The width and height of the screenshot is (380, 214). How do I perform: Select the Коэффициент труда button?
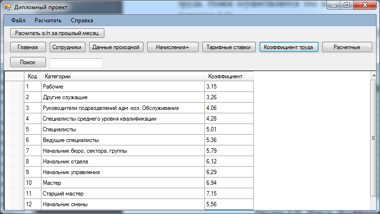(289, 47)
